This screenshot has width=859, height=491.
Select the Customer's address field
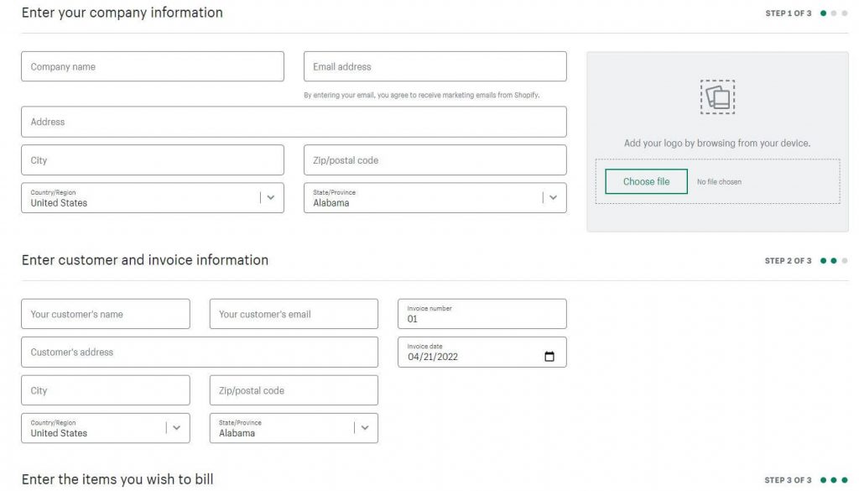[x=199, y=353]
